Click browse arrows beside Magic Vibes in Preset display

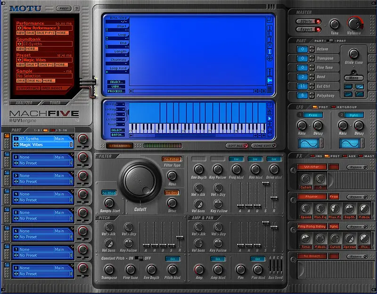pos(19,60)
